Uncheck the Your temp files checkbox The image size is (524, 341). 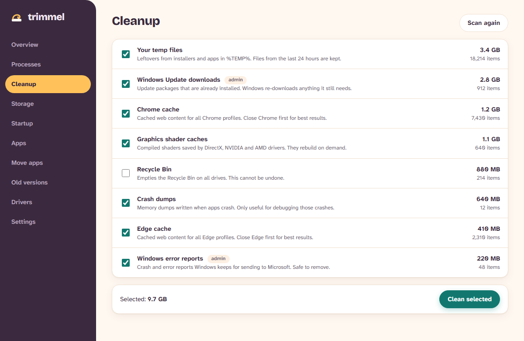(126, 54)
